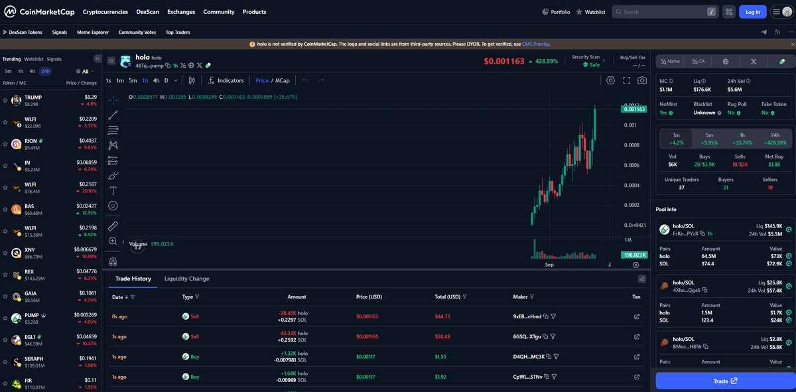Add holo to favorites star
796x392 pixels.
(x=111, y=60)
